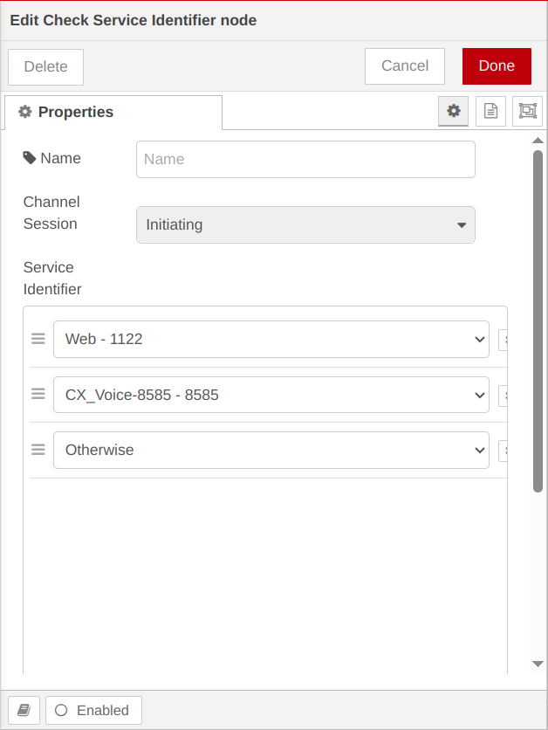The image size is (548, 730).
Task: Open node appearance icon
Action: point(527,111)
